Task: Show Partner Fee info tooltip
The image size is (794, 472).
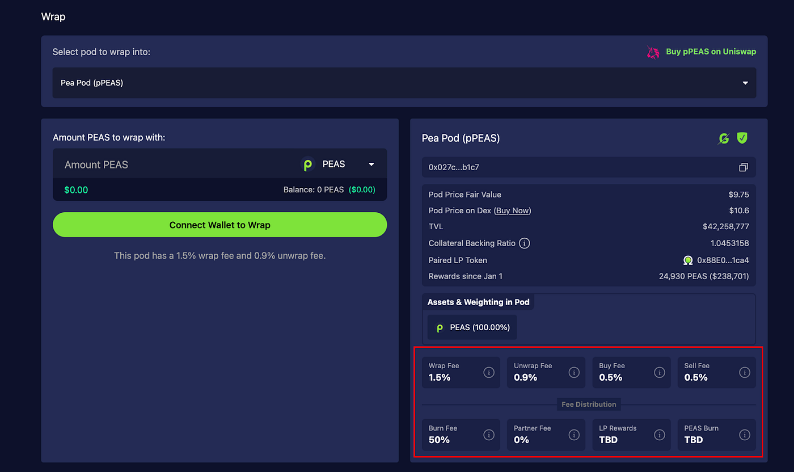Action: [574, 435]
